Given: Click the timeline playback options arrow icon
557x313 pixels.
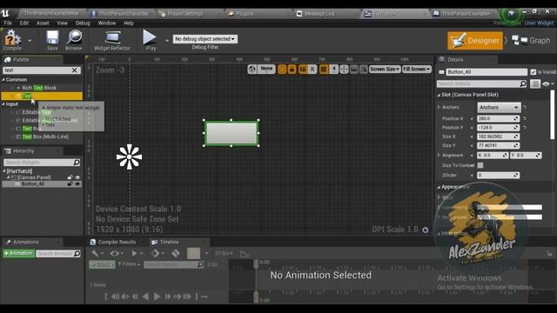Looking at the screenshot, I should 134,253.
